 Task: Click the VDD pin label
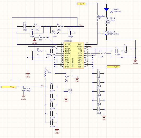tap(80, 49)
